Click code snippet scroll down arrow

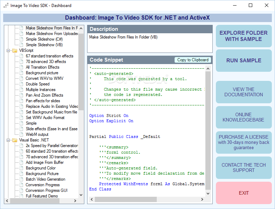point(208,194)
